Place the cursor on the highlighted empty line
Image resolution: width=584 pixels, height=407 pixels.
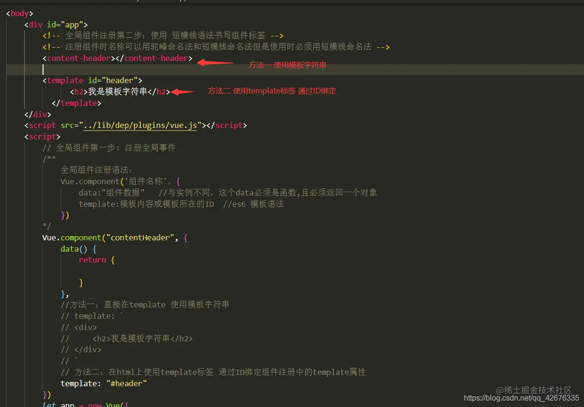[x=295, y=69]
